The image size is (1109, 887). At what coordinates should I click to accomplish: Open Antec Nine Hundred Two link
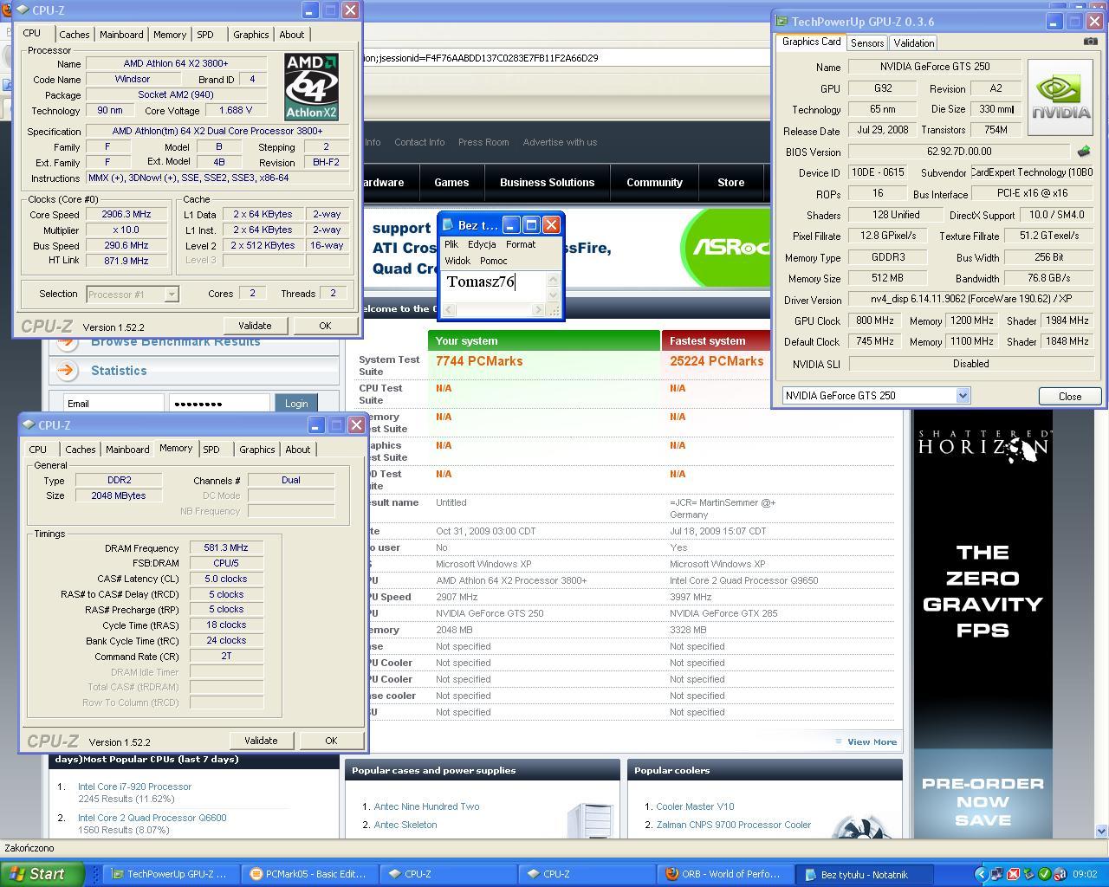426,806
